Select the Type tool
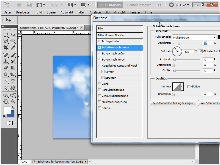Screen dimensions: 220x165 pyautogui.click(x=13, y=81)
